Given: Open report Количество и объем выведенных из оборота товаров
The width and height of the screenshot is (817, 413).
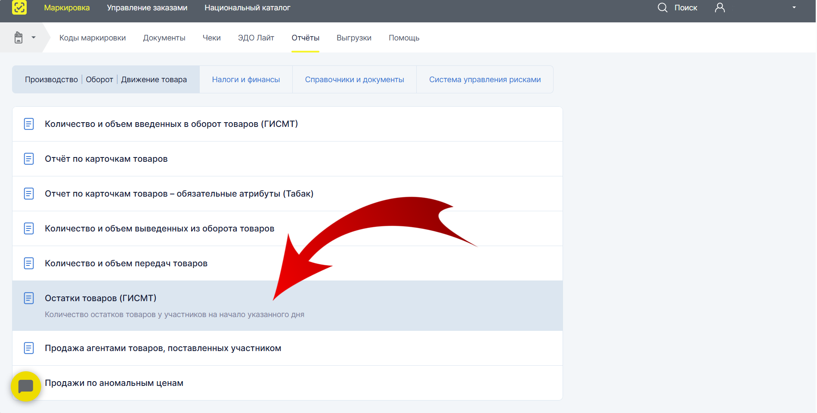Looking at the screenshot, I should 288,228.
